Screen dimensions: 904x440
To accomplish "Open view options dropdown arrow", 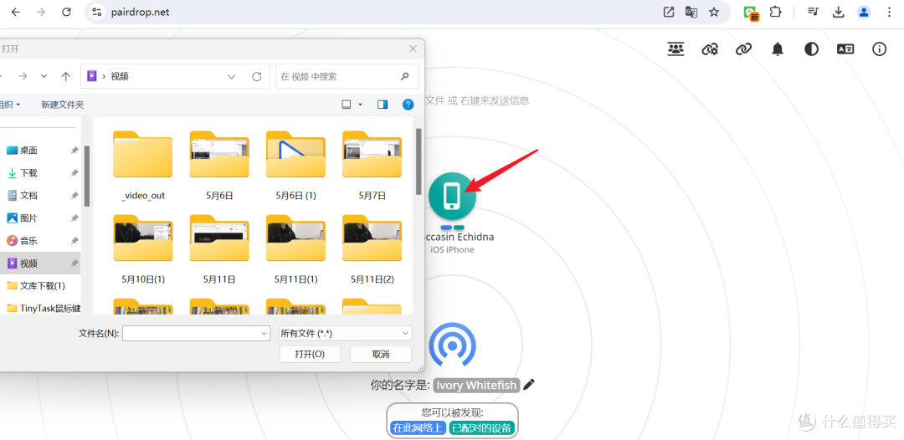I will 361,105.
